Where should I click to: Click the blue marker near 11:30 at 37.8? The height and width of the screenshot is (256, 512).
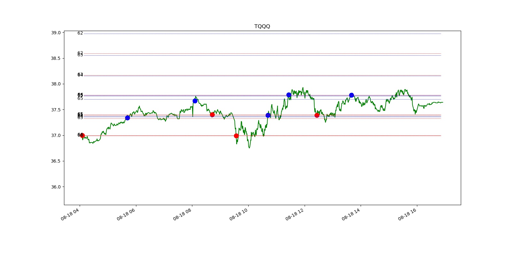pyautogui.click(x=289, y=95)
